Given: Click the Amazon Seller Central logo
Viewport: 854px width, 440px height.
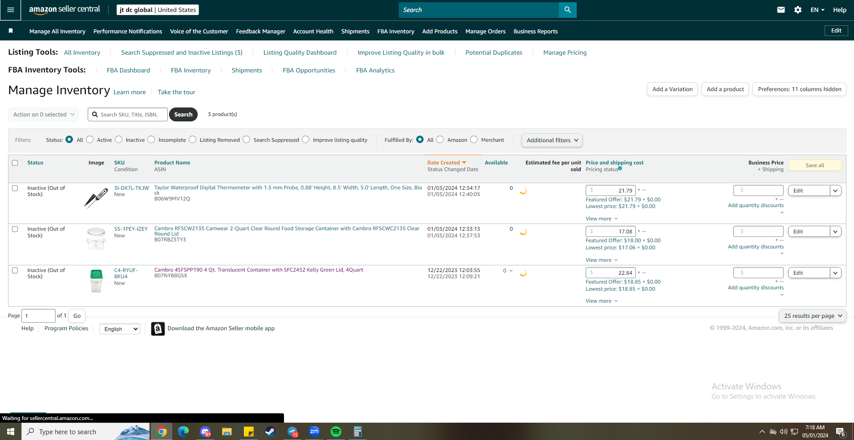Looking at the screenshot, I should pyautogui.click(x=65, y=10).
